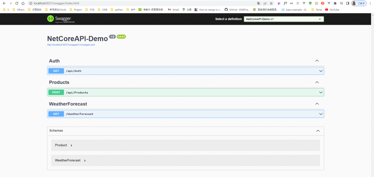Open the paused profile avatar button
The image size is (374, 177).
tap(359, 3)
